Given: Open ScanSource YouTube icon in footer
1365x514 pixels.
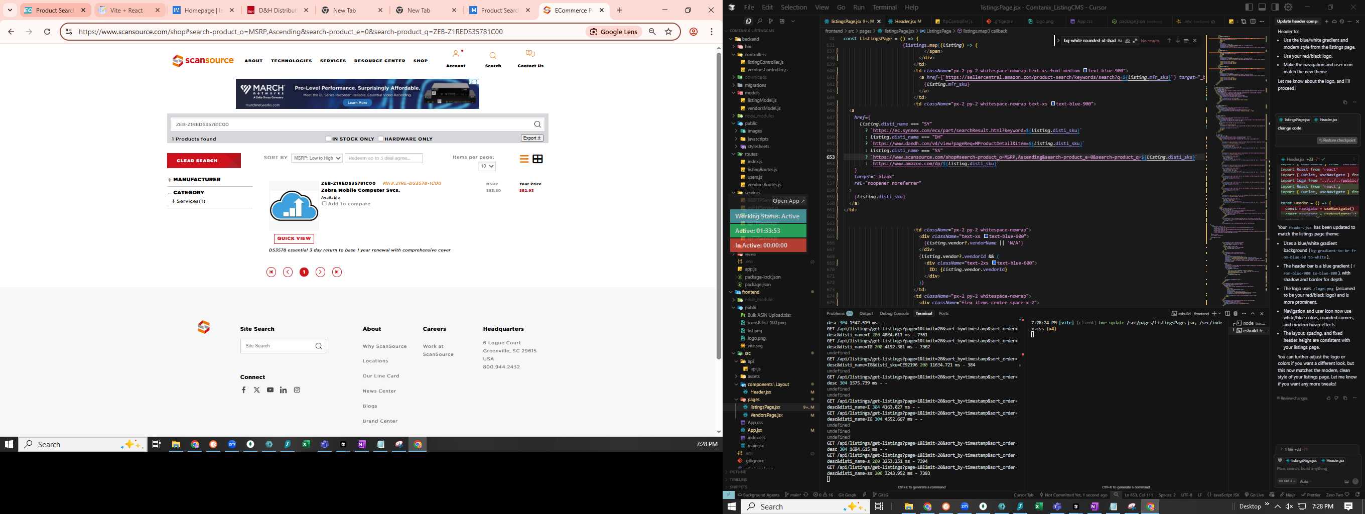Looking at the screenshot, I should click(x=270, y=390).
